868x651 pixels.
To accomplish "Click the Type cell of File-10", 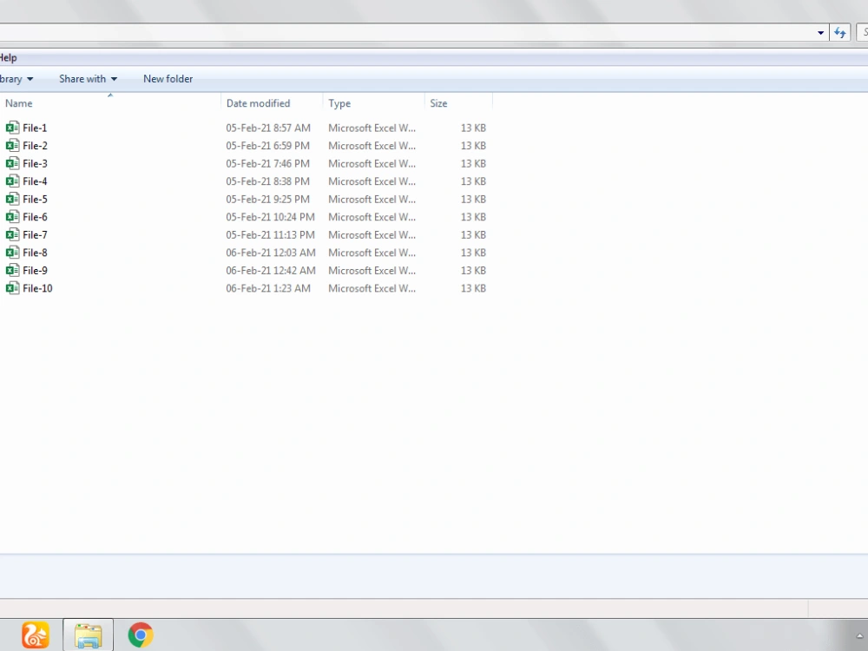I will (372, 288).
